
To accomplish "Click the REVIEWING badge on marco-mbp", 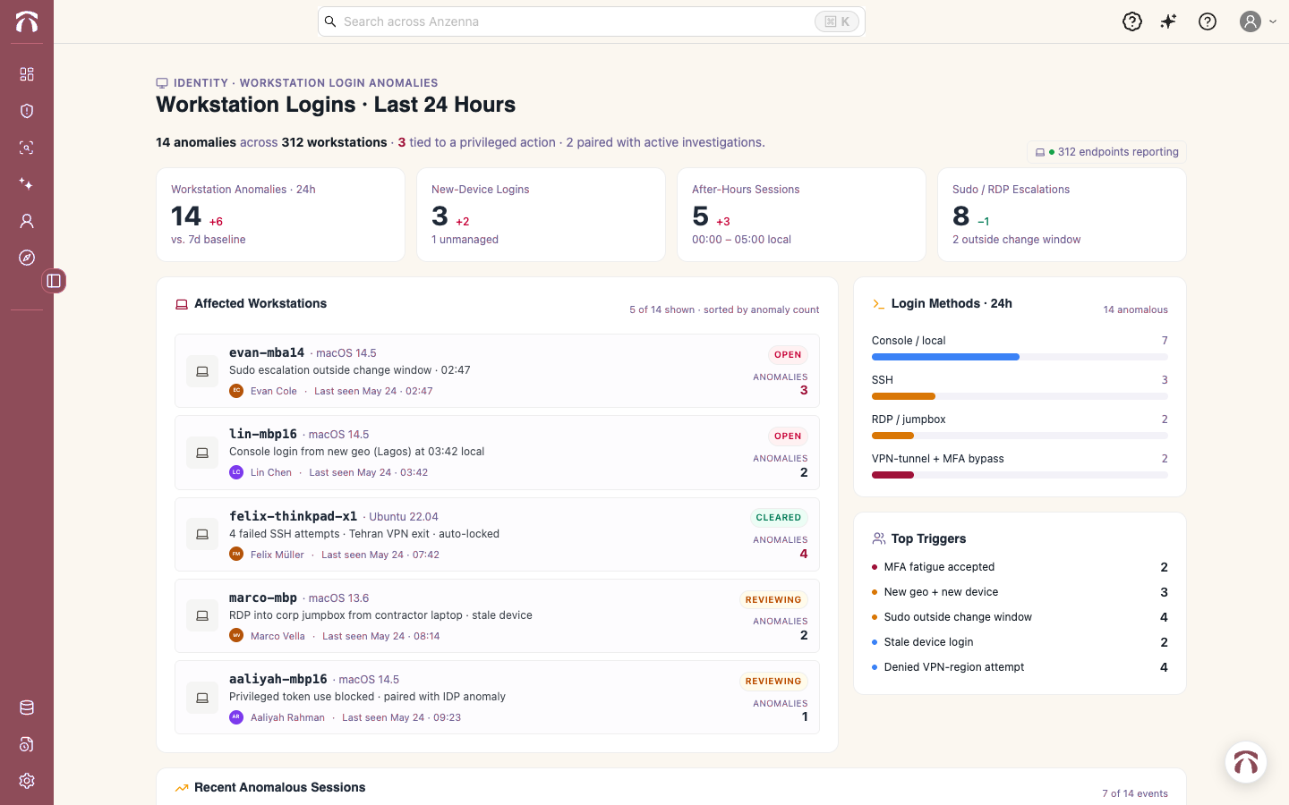I will (x=773, y=599).
